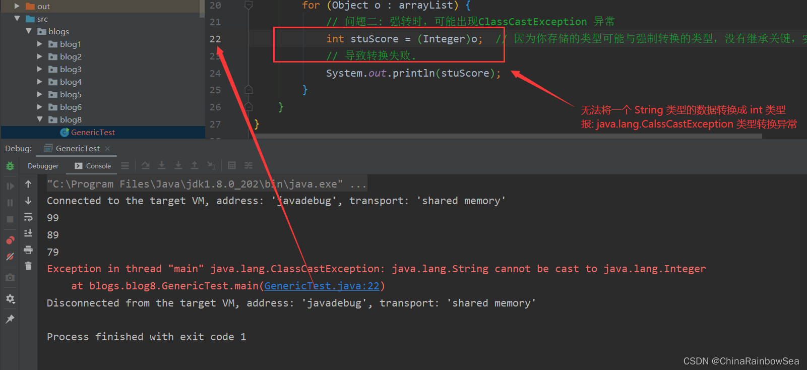Image resolution: width=807 pixels, height=370 pixels.
Task: Expand the out folder
Action: tap(17, 6)
